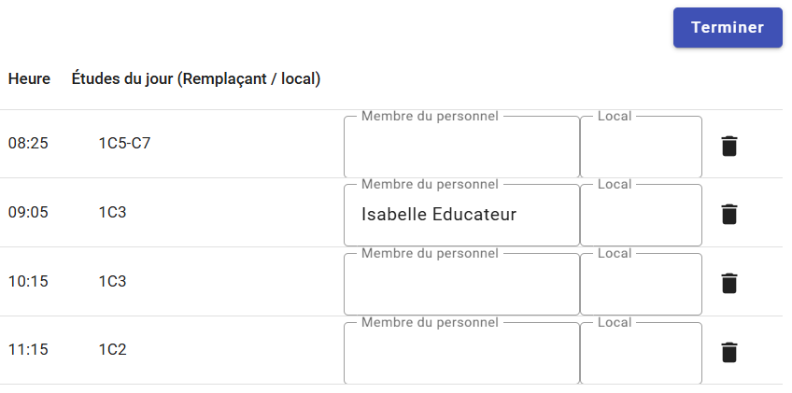Click the 09:05 time cell

(28, 213)
